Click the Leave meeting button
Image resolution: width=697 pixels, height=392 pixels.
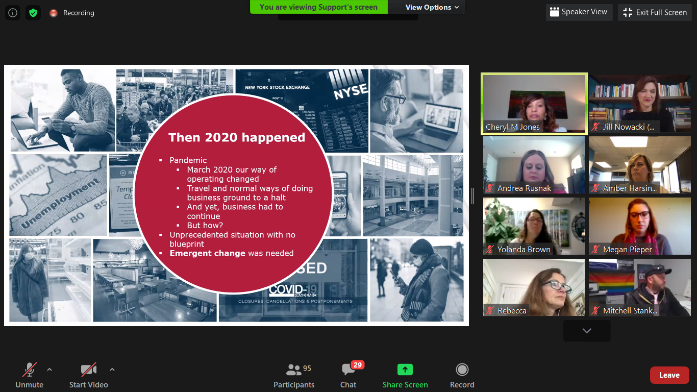[669, 375]
